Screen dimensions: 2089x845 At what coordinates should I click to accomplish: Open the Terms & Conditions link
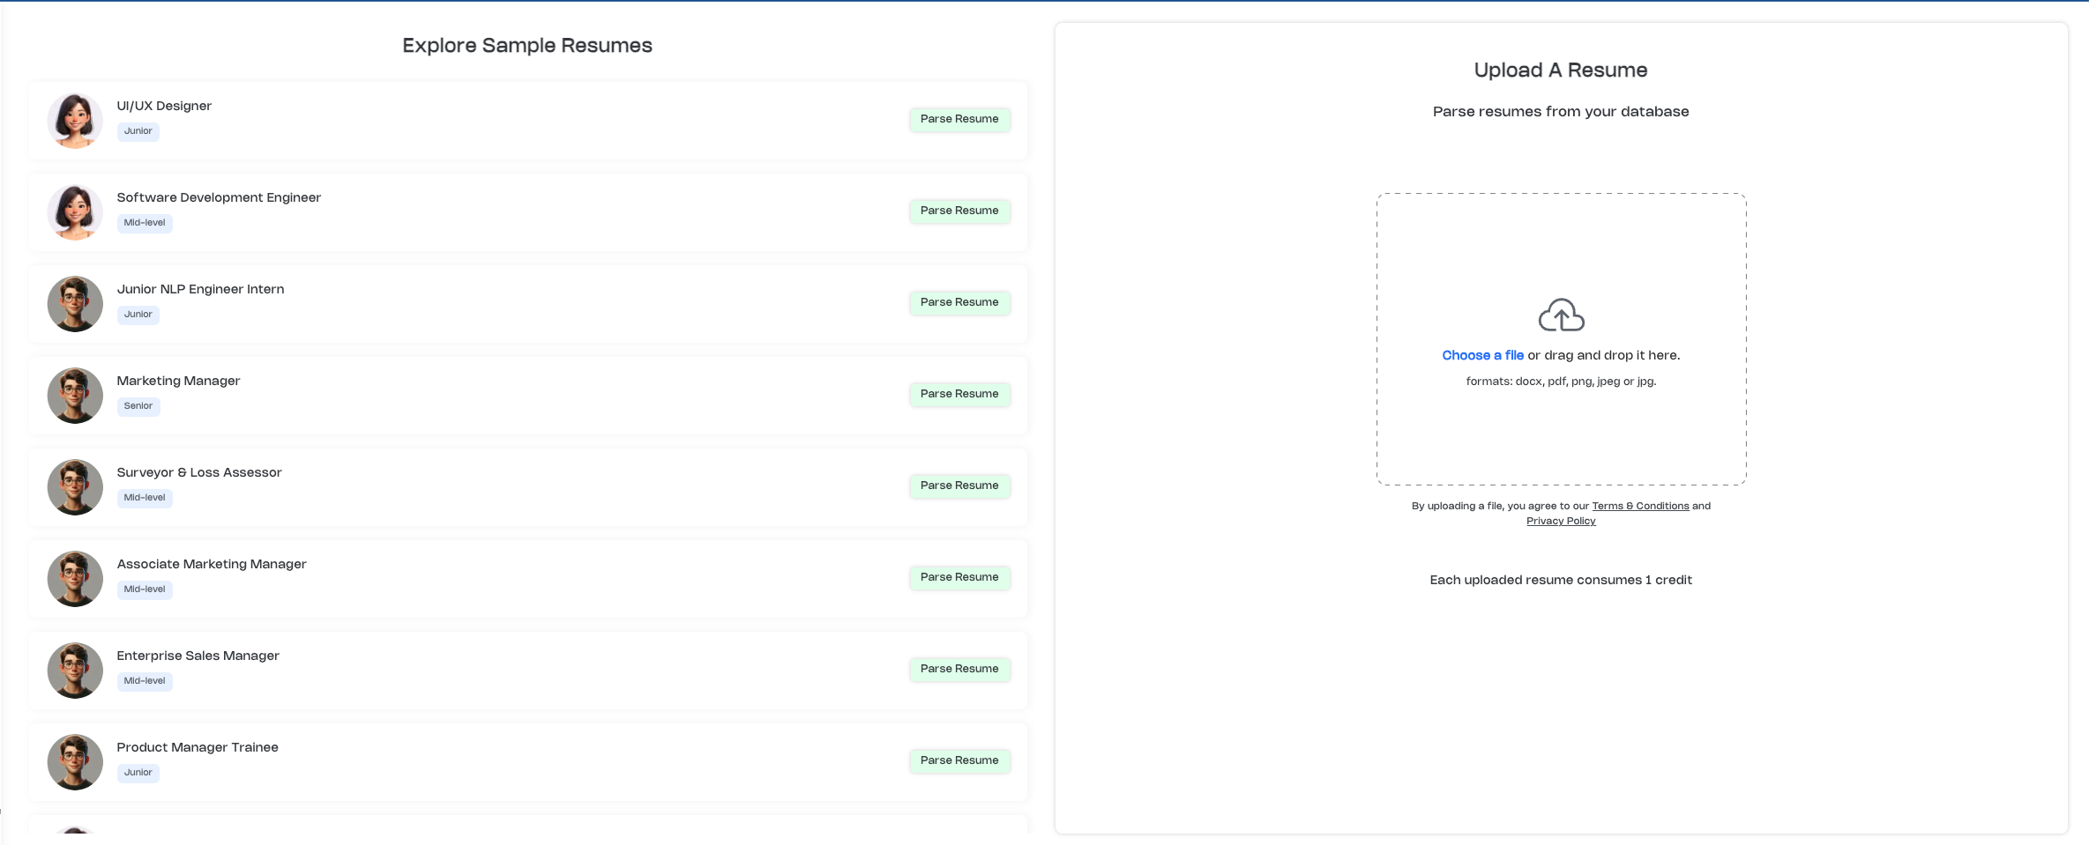click(1640, 506)
